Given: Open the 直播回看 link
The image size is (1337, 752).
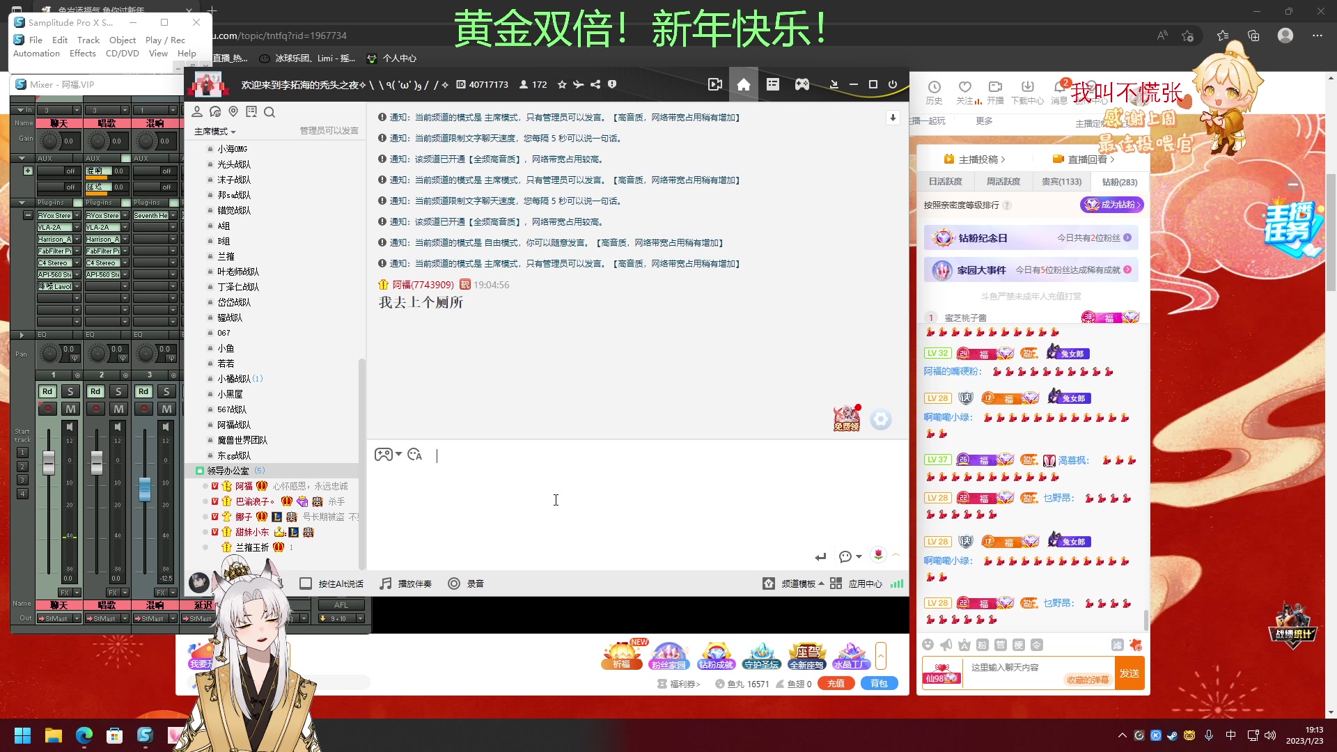Looking at the screenshot, I should 1083,159.
